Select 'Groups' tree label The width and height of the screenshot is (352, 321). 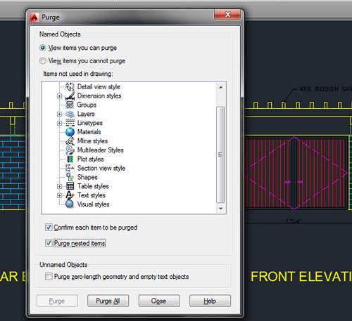point(87,105)
